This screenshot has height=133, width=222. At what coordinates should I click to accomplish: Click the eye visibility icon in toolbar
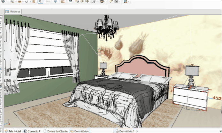[x=70, y=1]
